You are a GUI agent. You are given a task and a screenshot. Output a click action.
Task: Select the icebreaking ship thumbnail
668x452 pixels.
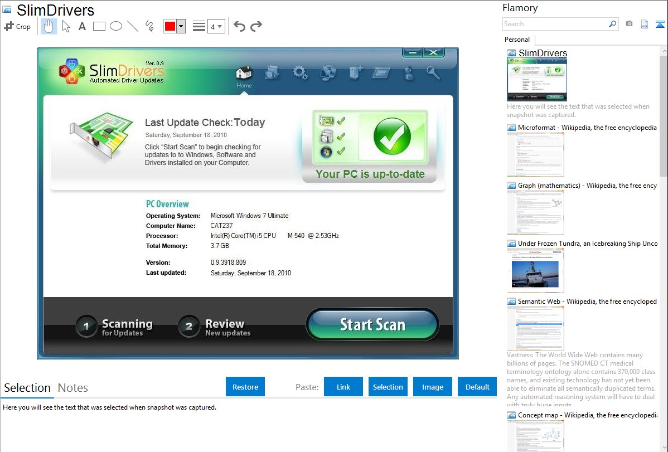pos(535,270)
